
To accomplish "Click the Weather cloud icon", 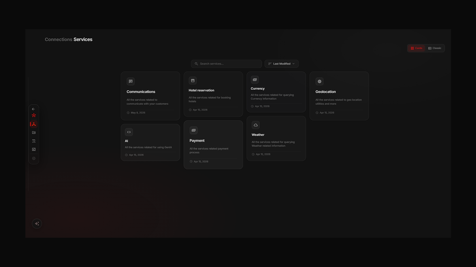I will click(x=255, y=125).
